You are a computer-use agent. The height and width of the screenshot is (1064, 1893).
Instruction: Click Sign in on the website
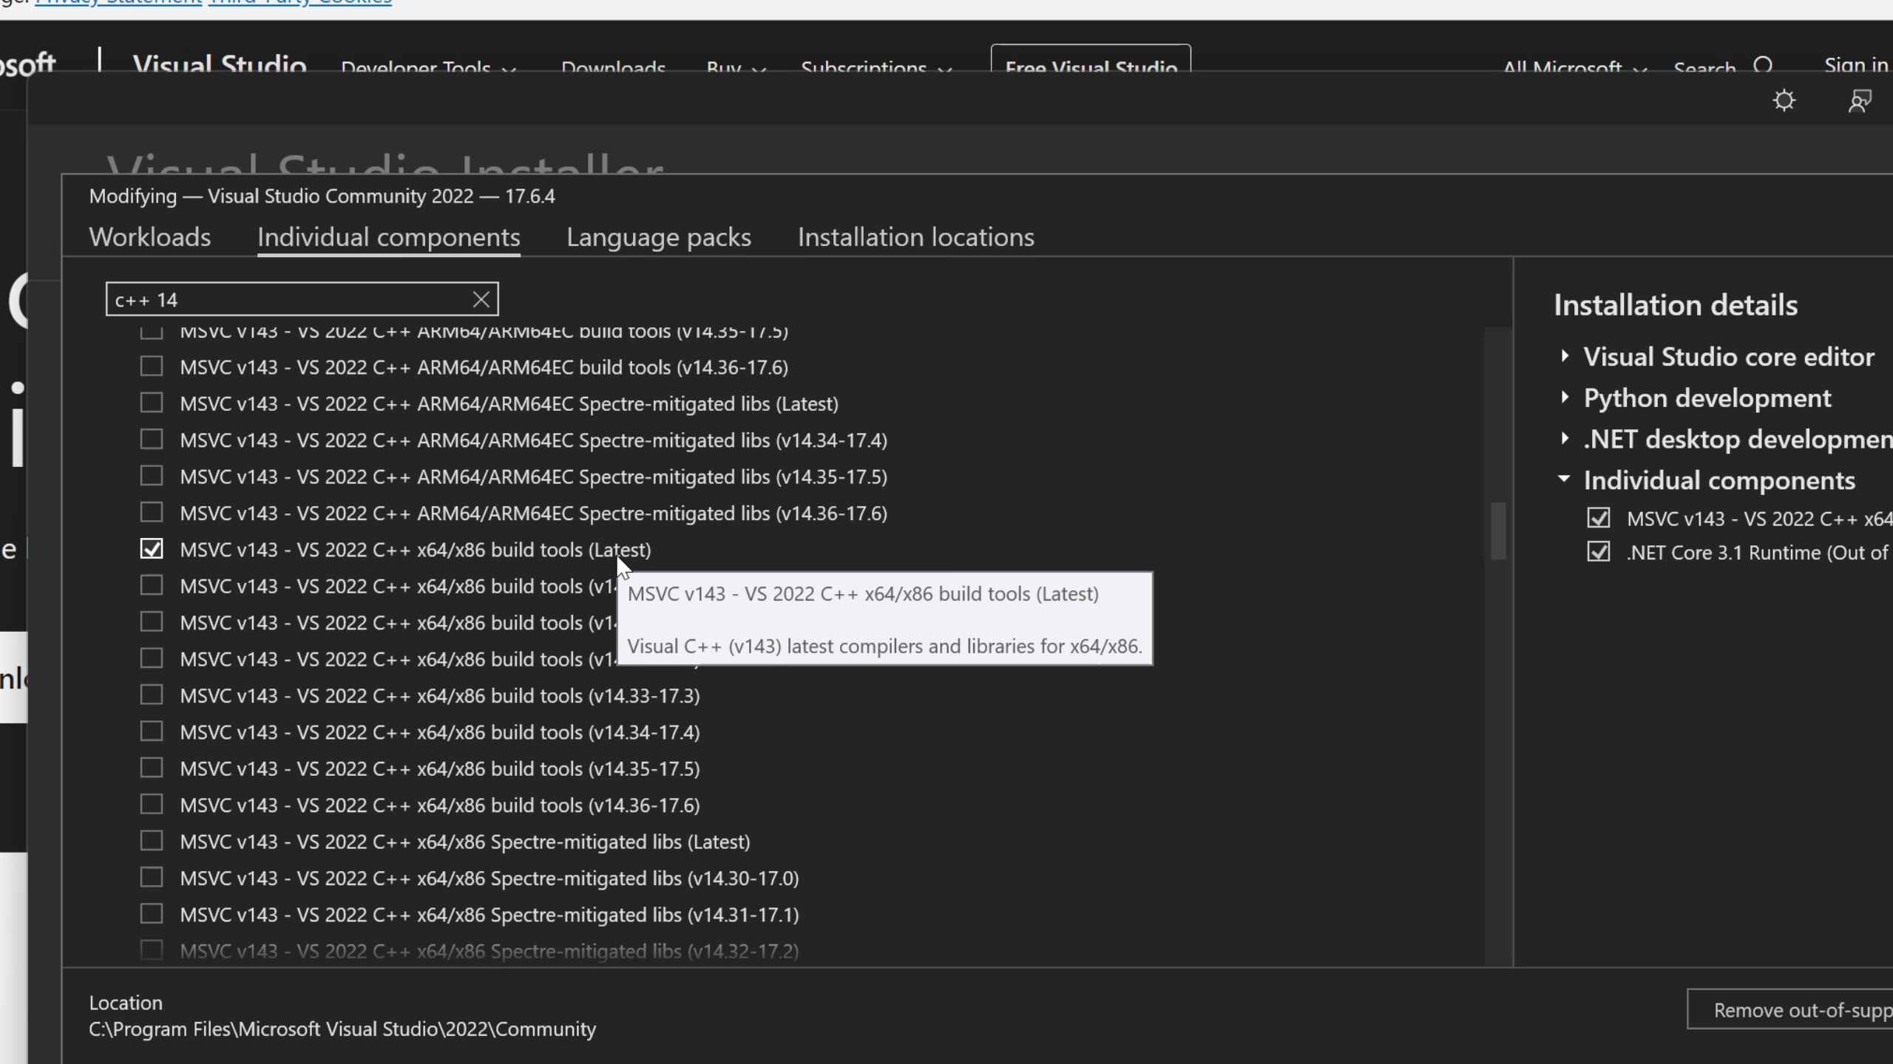click(x=1856, y=65)
